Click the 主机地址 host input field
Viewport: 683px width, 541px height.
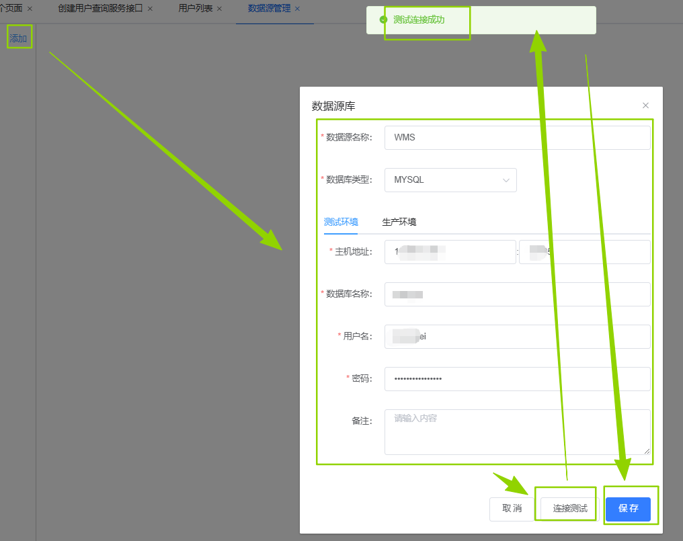(x=450, y=252)
